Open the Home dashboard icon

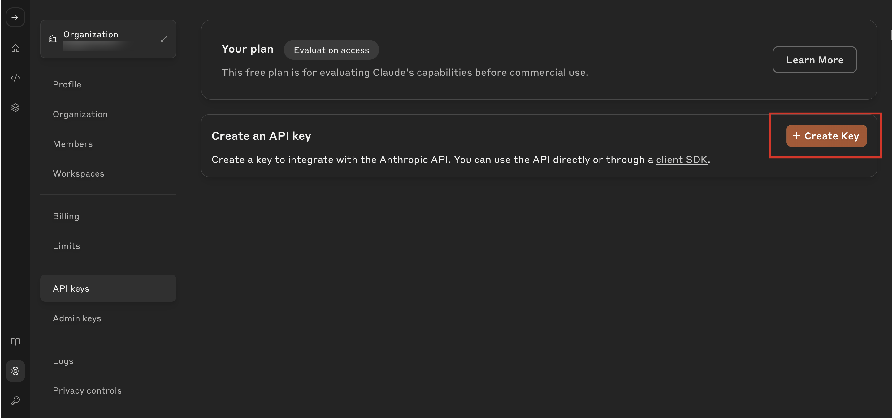click(15, 48)
